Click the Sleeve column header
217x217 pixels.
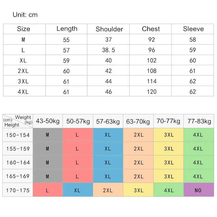coord(193,29)
